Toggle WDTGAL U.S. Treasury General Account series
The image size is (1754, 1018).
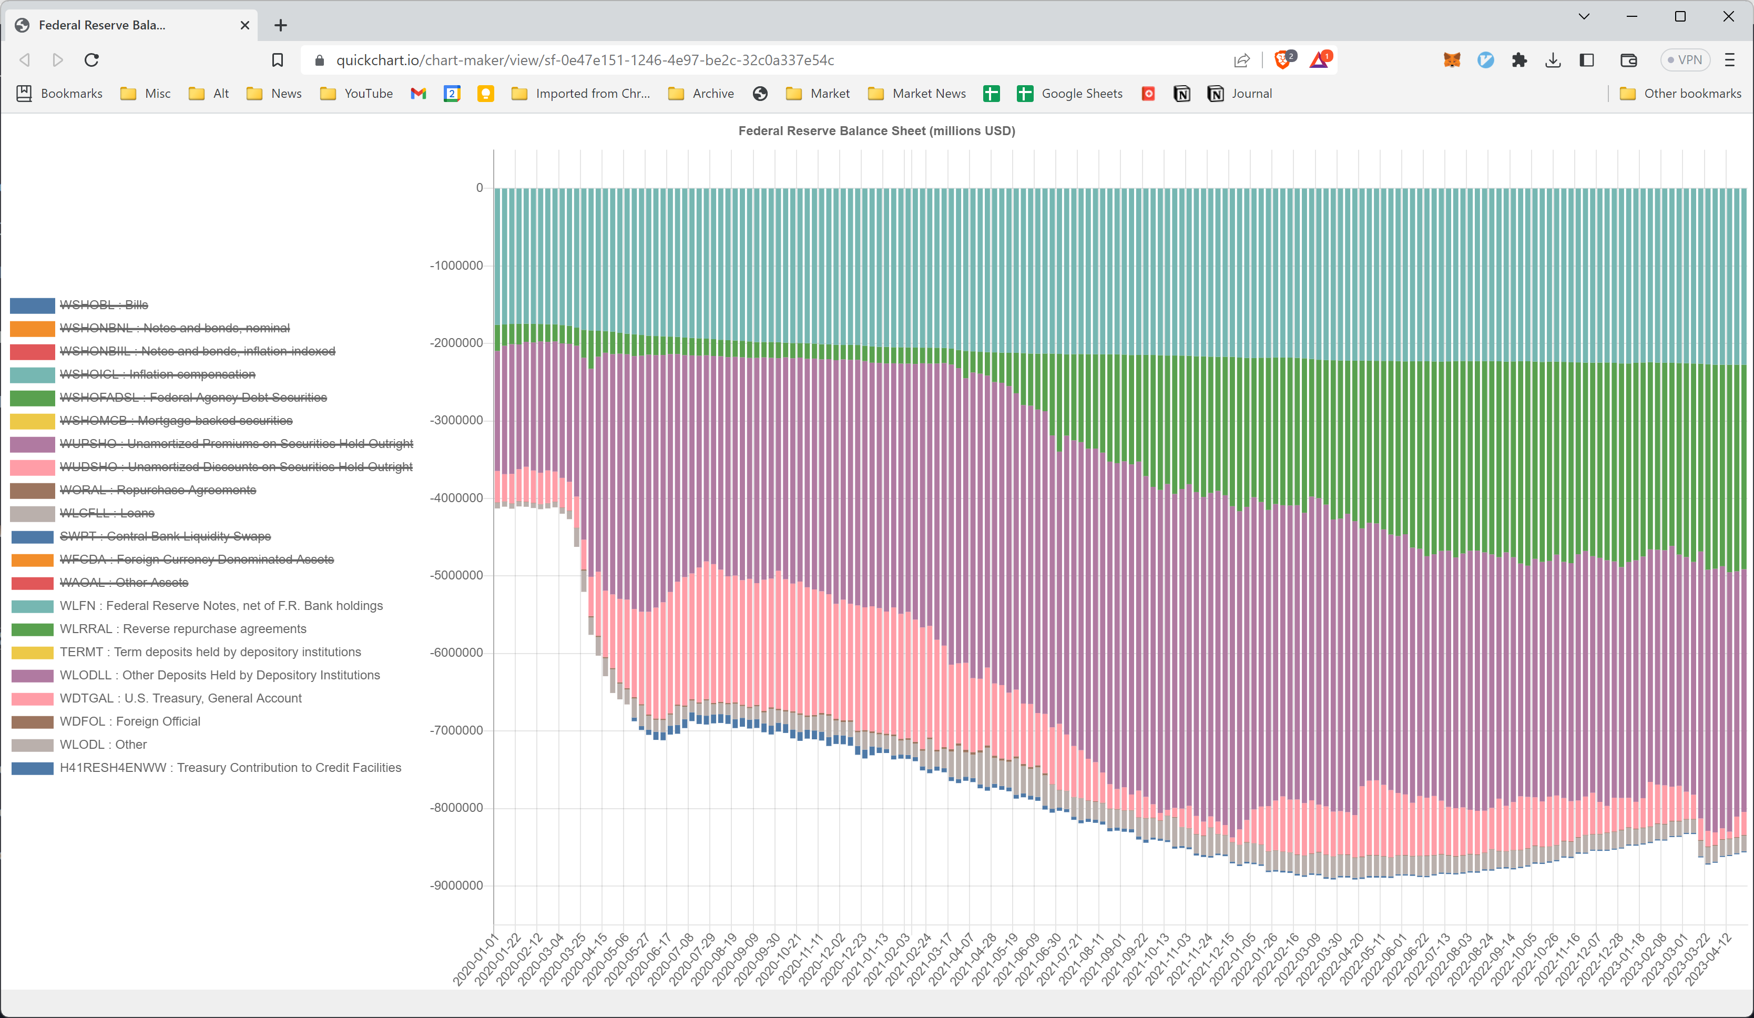point(181,698)
